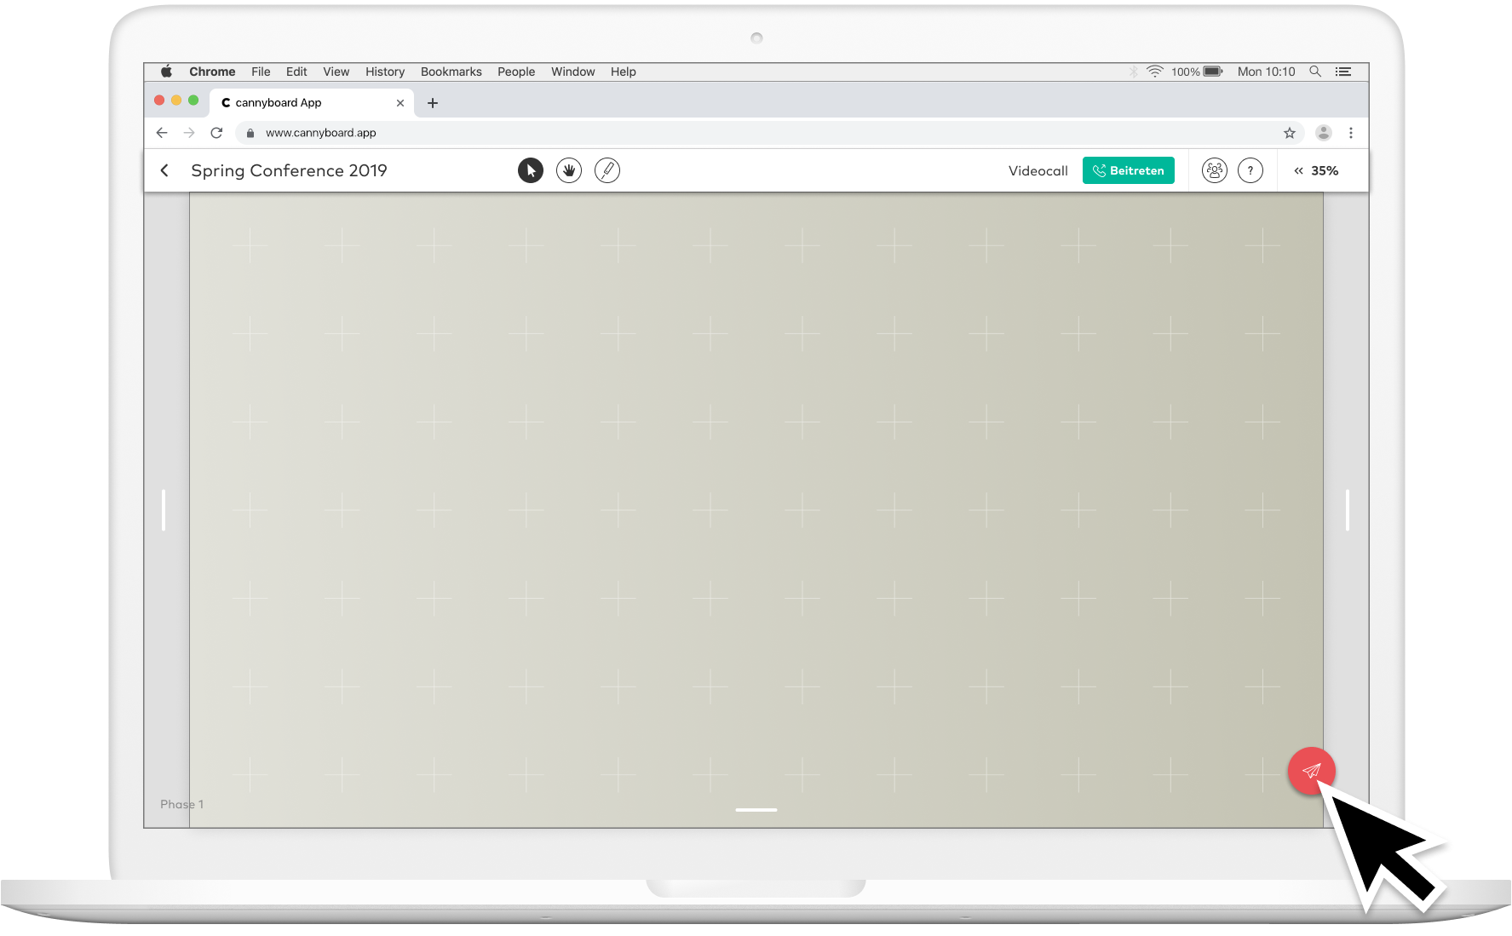Select the pointer cursor tool
The width and height of the screenshot is (1512, 936).
(x=530, y=170)
